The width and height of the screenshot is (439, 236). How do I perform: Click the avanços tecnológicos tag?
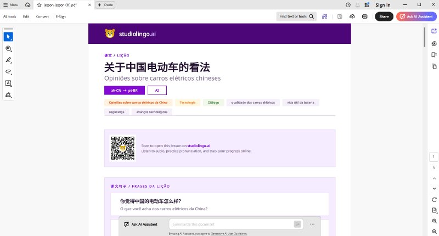pyautogui.click(x=152, y=112)
